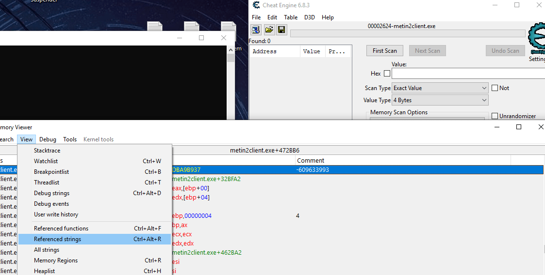Open the process list icon in Cheat Engine
The height and width of the screenshot is (275, 545).
256,30
